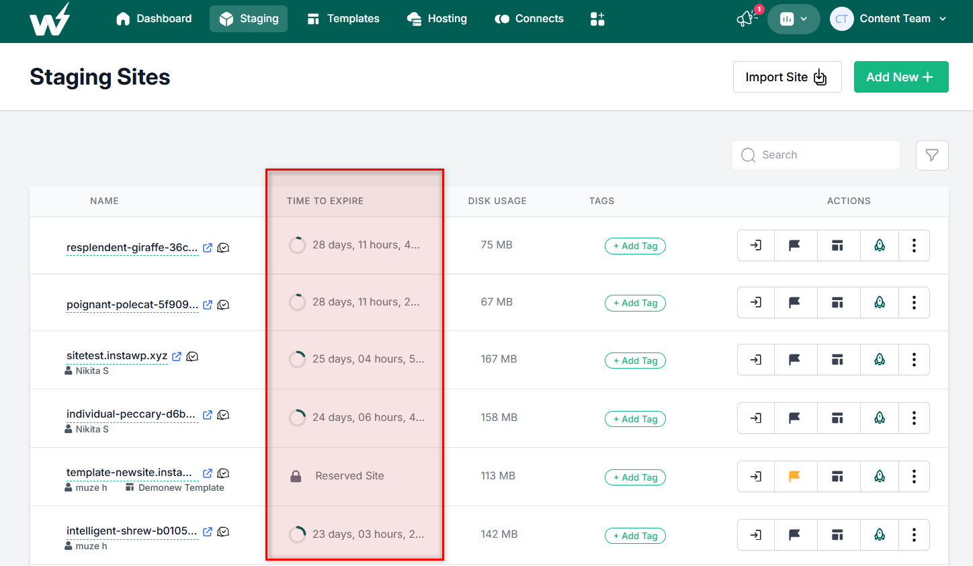Open the chart widget dropdown in header

click(794, 19)
